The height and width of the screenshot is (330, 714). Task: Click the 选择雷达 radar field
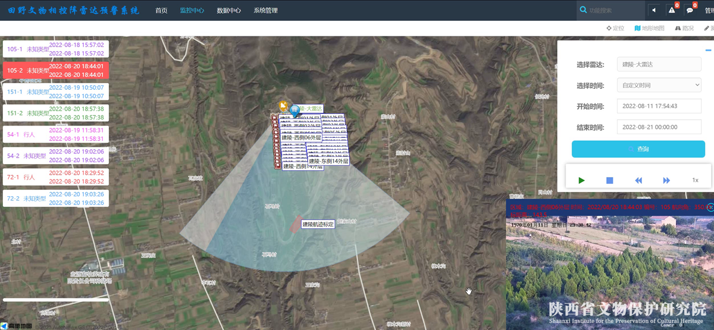(659, 64)
